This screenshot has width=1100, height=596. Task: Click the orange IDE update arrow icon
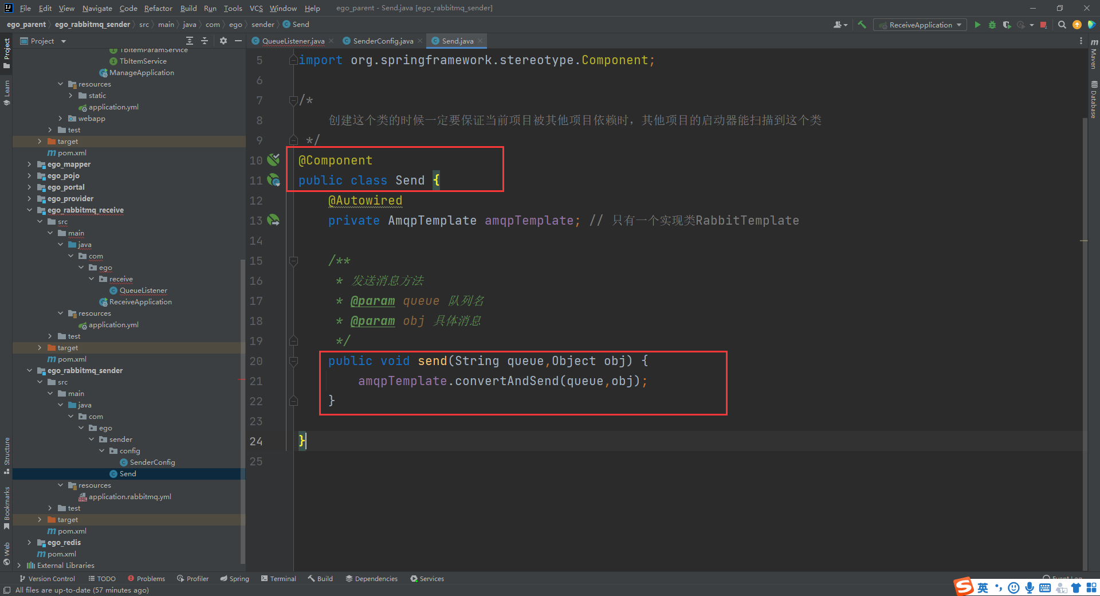[1077, 25]
